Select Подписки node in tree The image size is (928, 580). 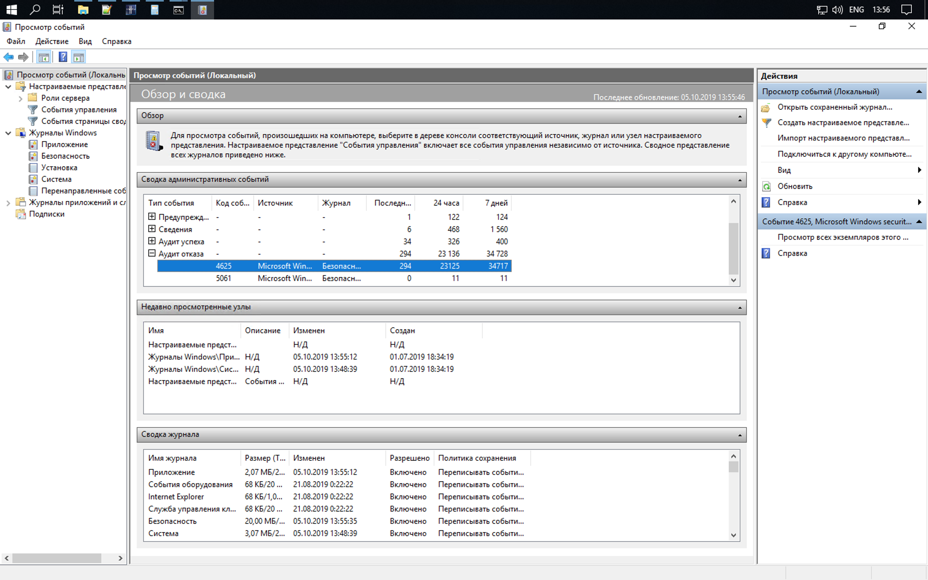click(x=46, y=214)
